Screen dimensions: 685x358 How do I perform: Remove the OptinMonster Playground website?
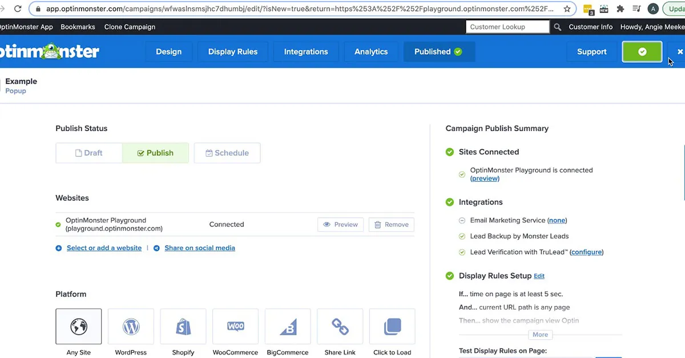[392, 225]
